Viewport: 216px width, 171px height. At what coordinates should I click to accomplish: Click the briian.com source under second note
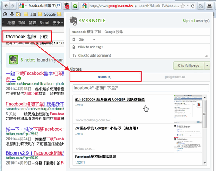pyautogui.click(x=85, y=149)
